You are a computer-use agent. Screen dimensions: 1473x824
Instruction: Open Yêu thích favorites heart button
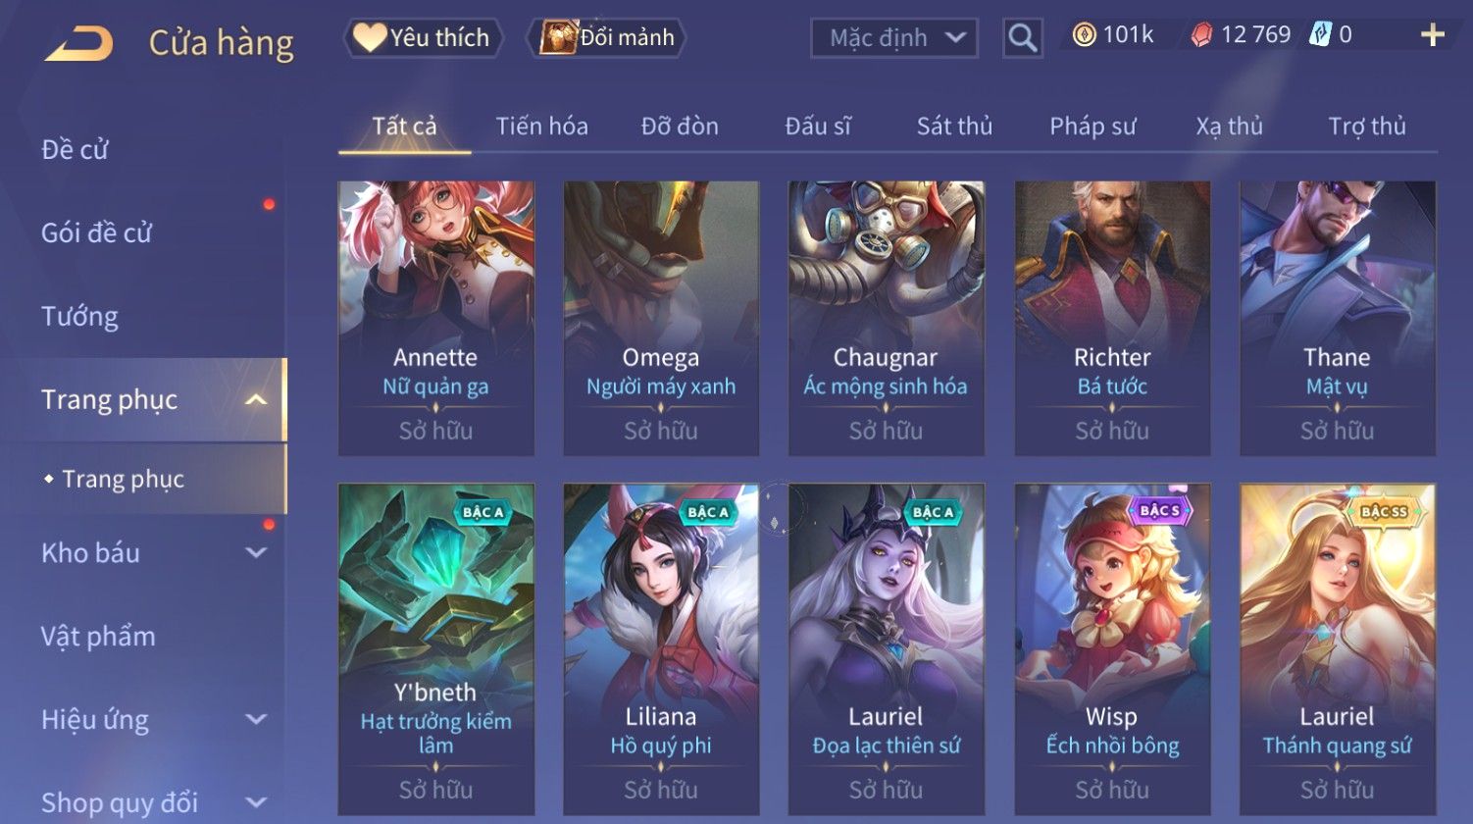tap(423, 38)
